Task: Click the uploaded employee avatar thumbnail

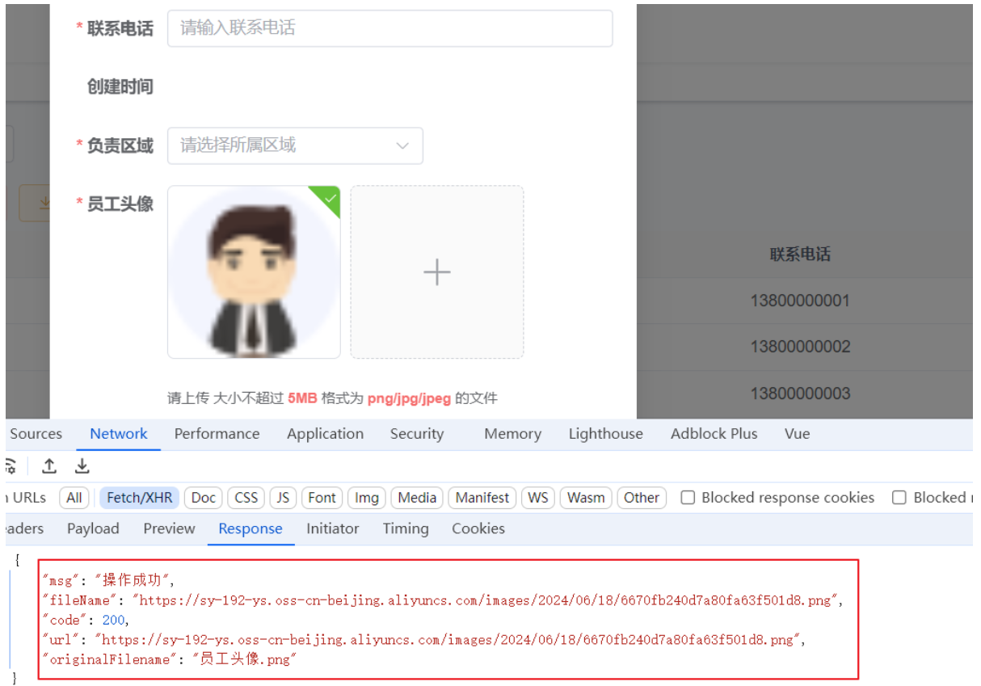Action: point(253,271)
